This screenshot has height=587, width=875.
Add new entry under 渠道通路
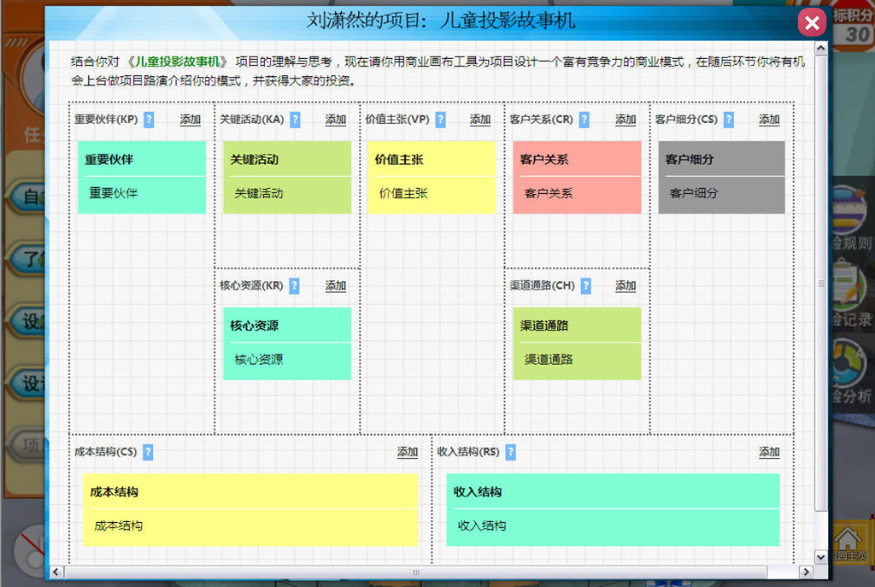click(625, 285)
